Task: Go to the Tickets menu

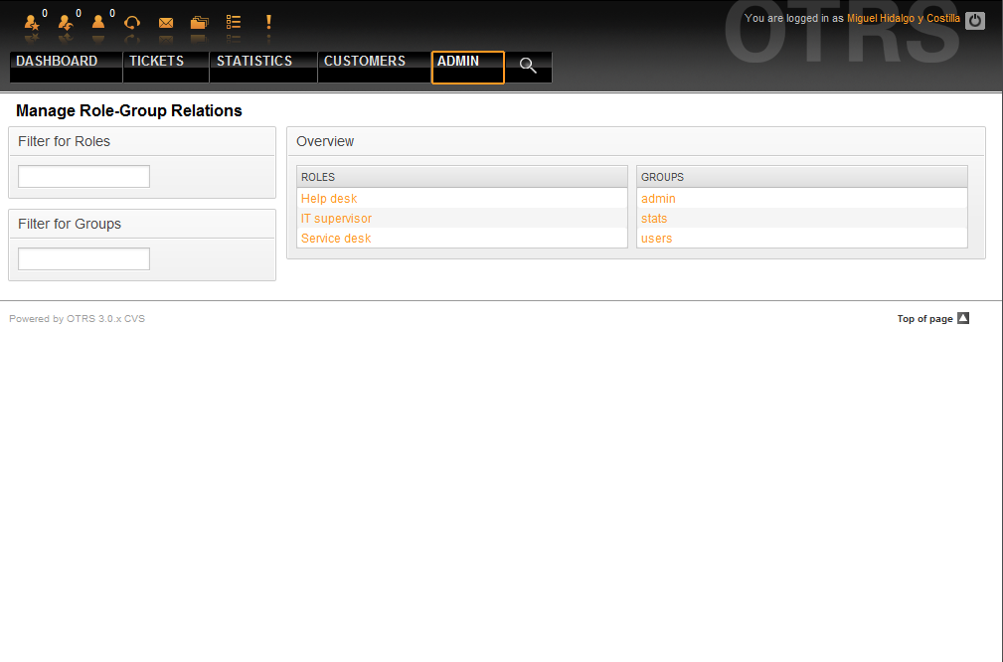Action: click(156, 62)
